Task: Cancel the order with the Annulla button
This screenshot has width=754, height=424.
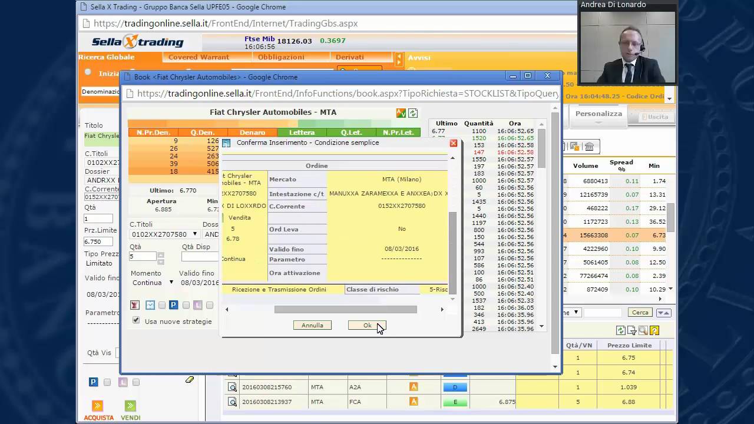Action: (x=312, y=325)
